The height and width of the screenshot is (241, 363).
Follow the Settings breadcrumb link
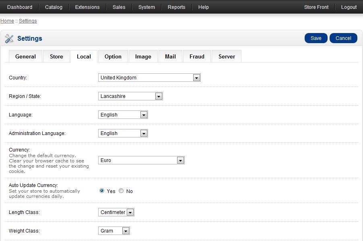28,21
